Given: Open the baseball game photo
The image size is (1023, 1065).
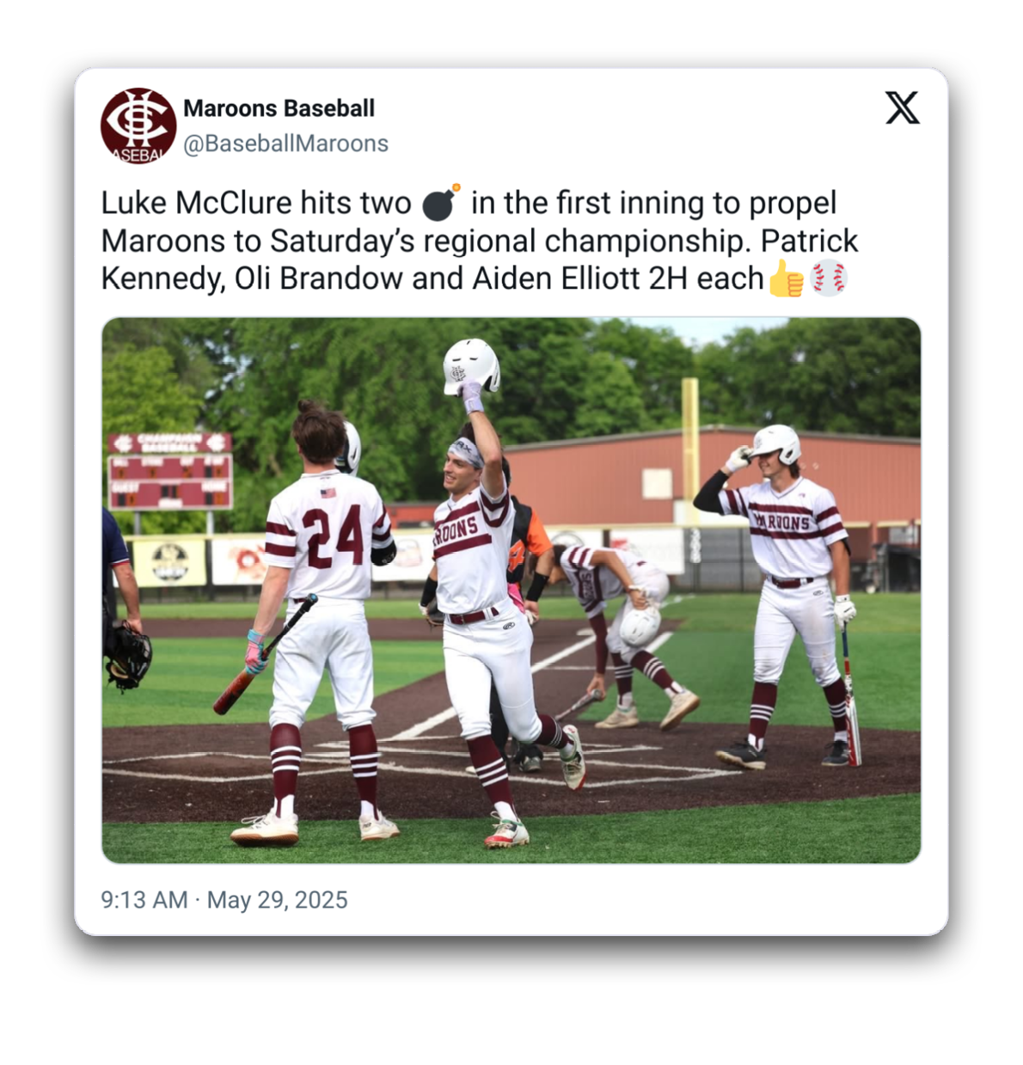Looking at the screenshot, I should [512, 591].
